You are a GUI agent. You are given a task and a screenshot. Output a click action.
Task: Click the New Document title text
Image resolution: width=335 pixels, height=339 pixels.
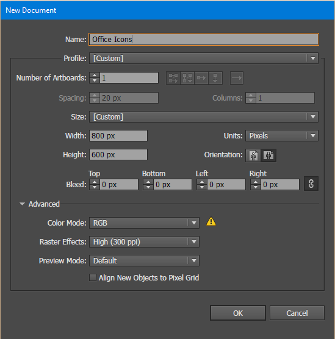(31, 10)
